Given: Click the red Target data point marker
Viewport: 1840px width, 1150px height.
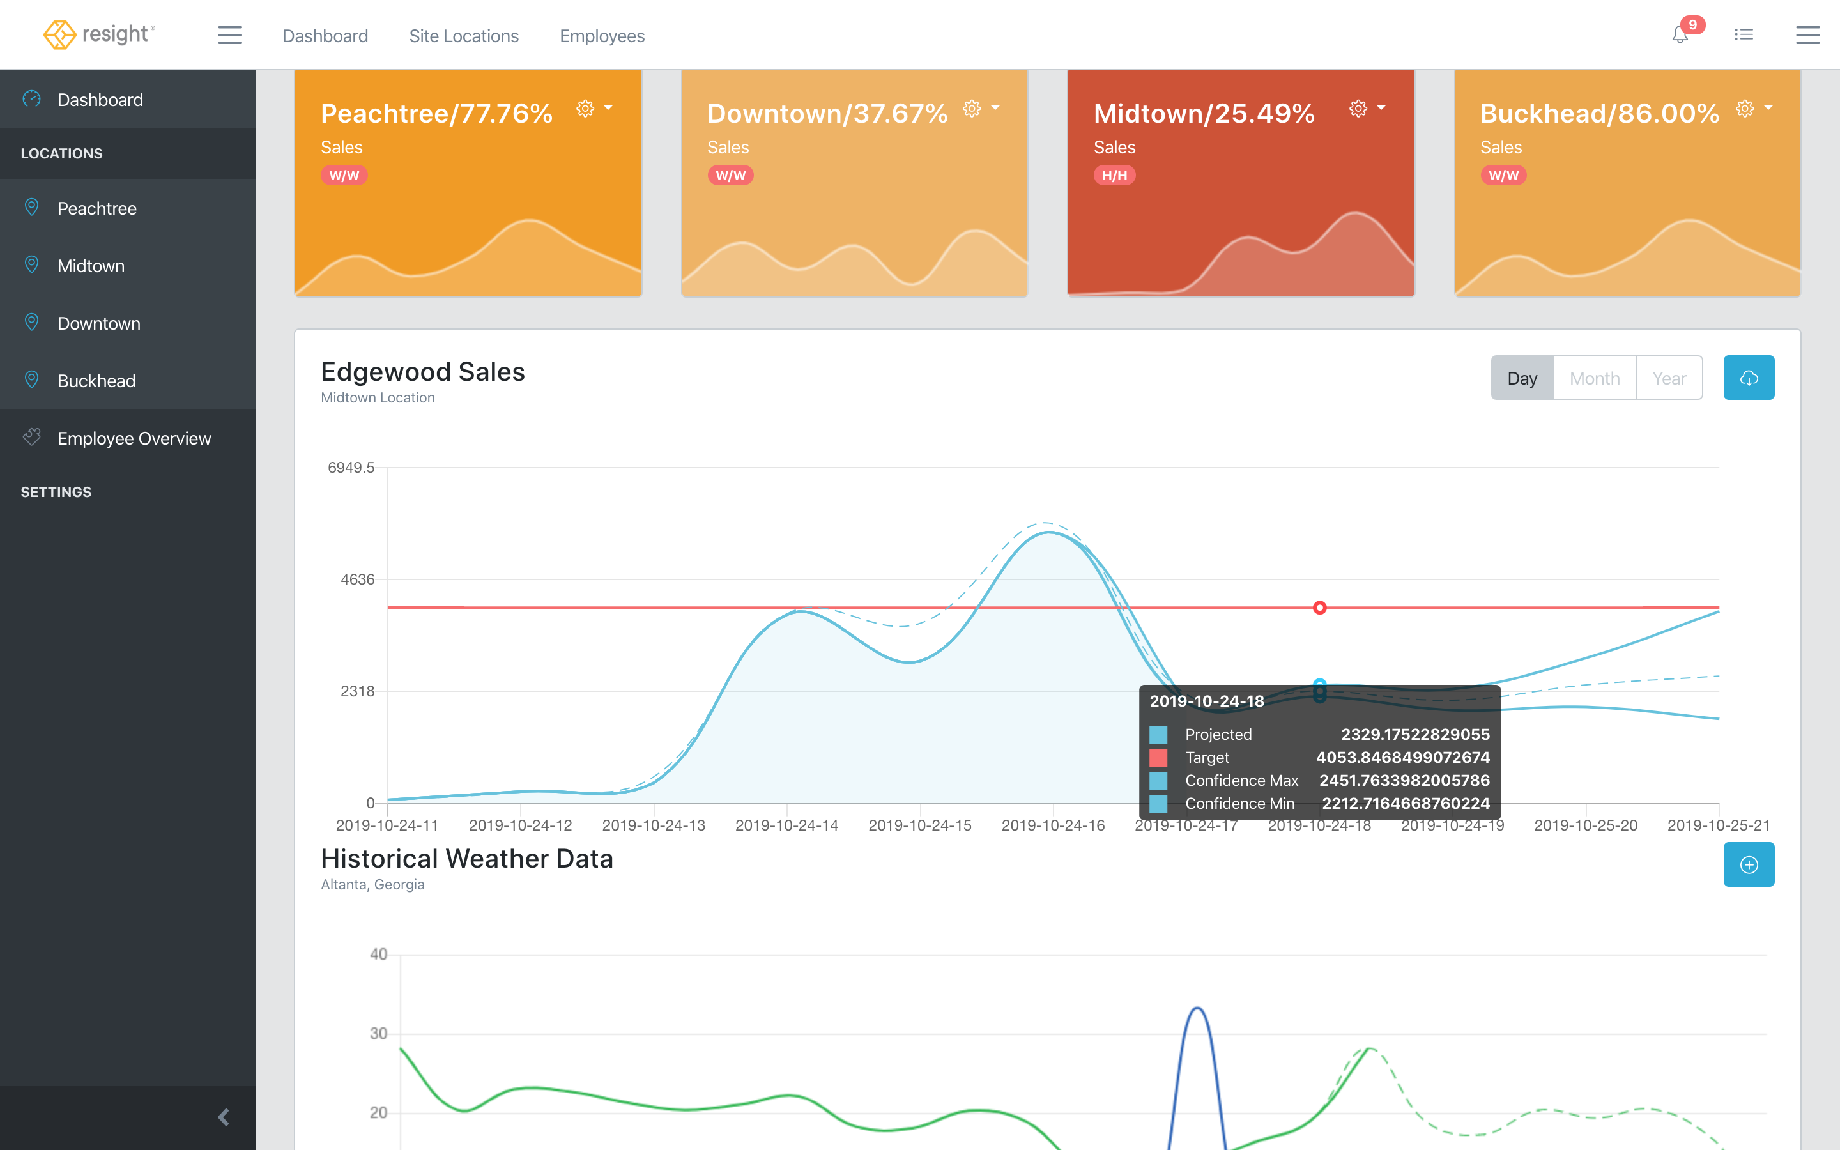Looking at the screenshot, I should click(1320, 608).
